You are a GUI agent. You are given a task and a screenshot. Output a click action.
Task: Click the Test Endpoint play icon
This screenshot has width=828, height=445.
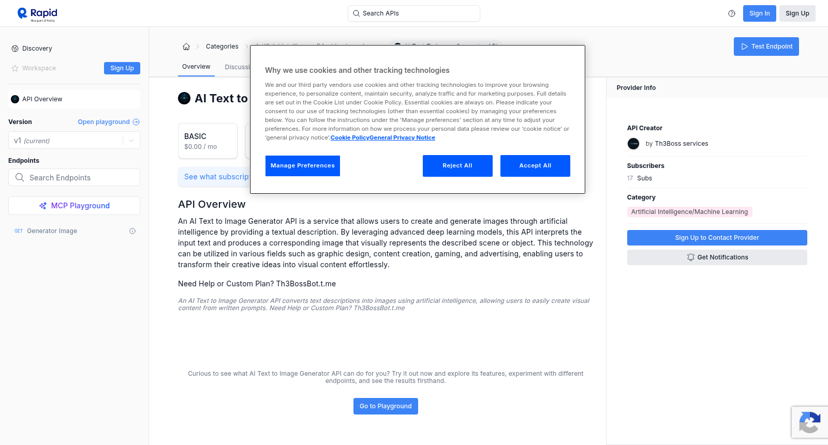click(x=745, y=47)
